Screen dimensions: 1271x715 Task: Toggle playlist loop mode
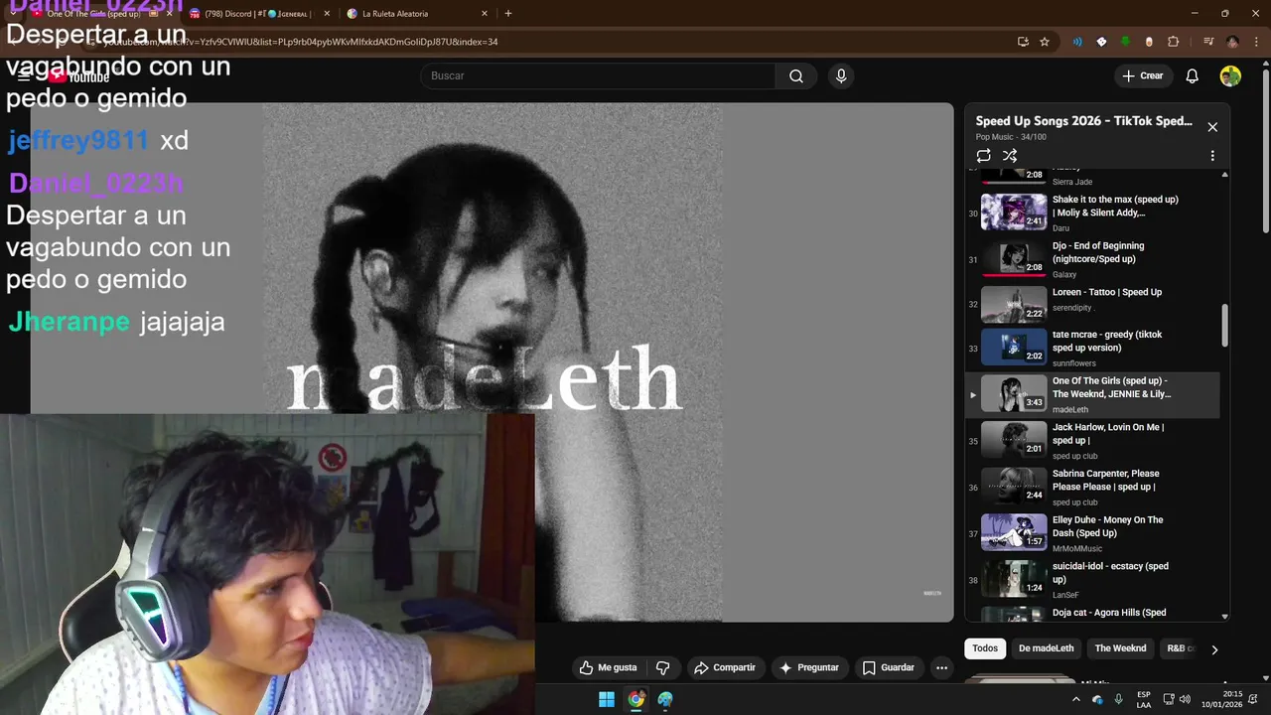983,156
